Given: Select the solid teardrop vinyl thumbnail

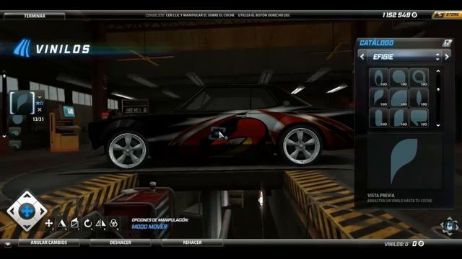Looking at the screenshot, I should coord(398,78).
